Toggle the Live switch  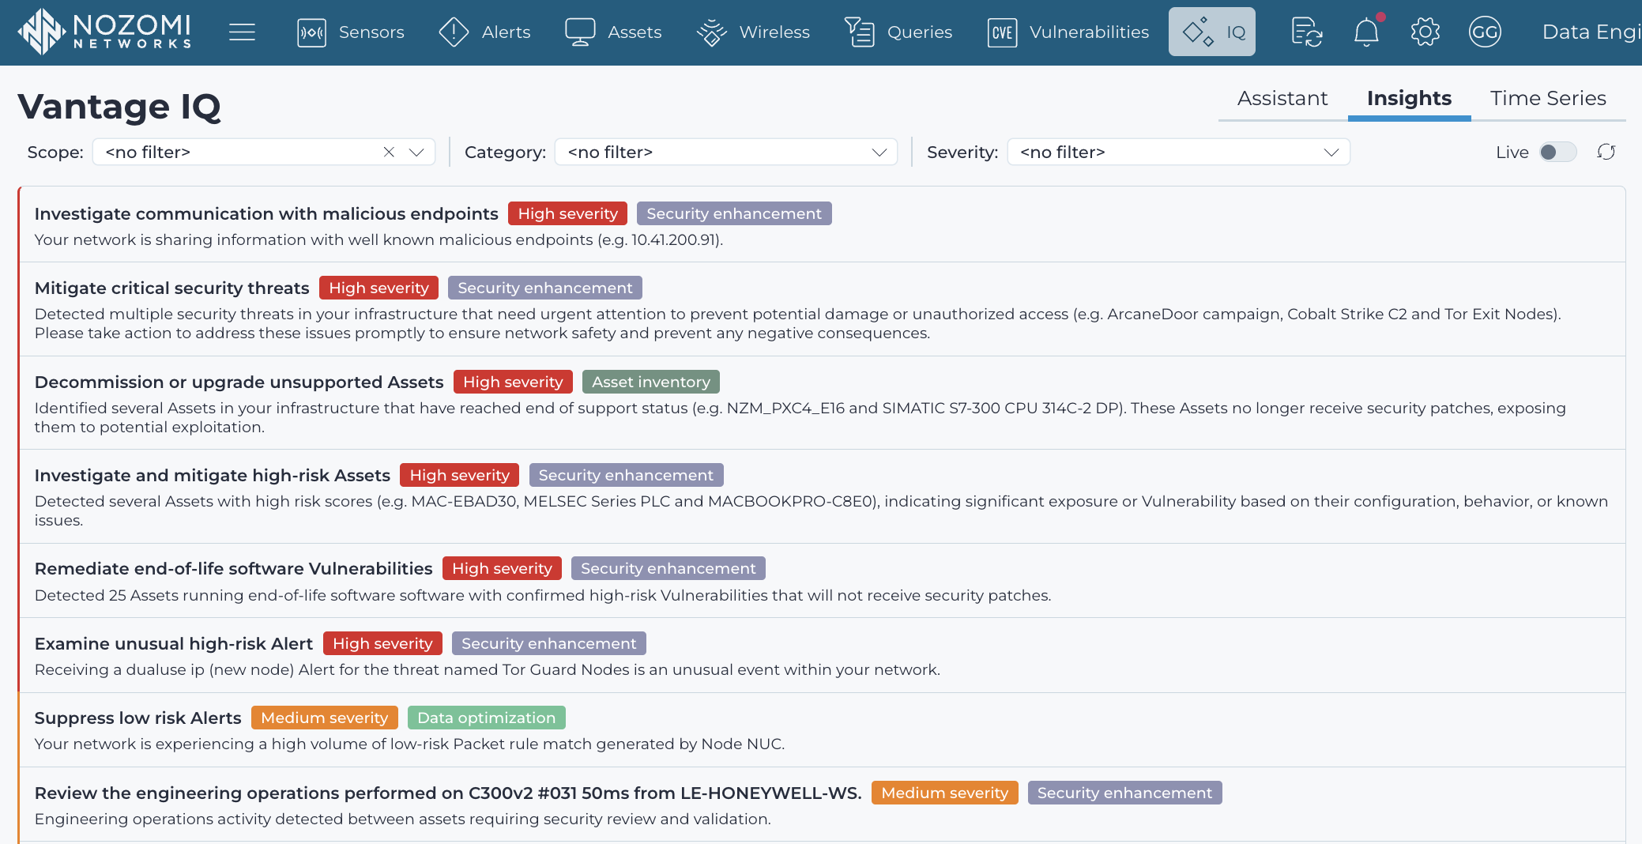(1557, 152)
